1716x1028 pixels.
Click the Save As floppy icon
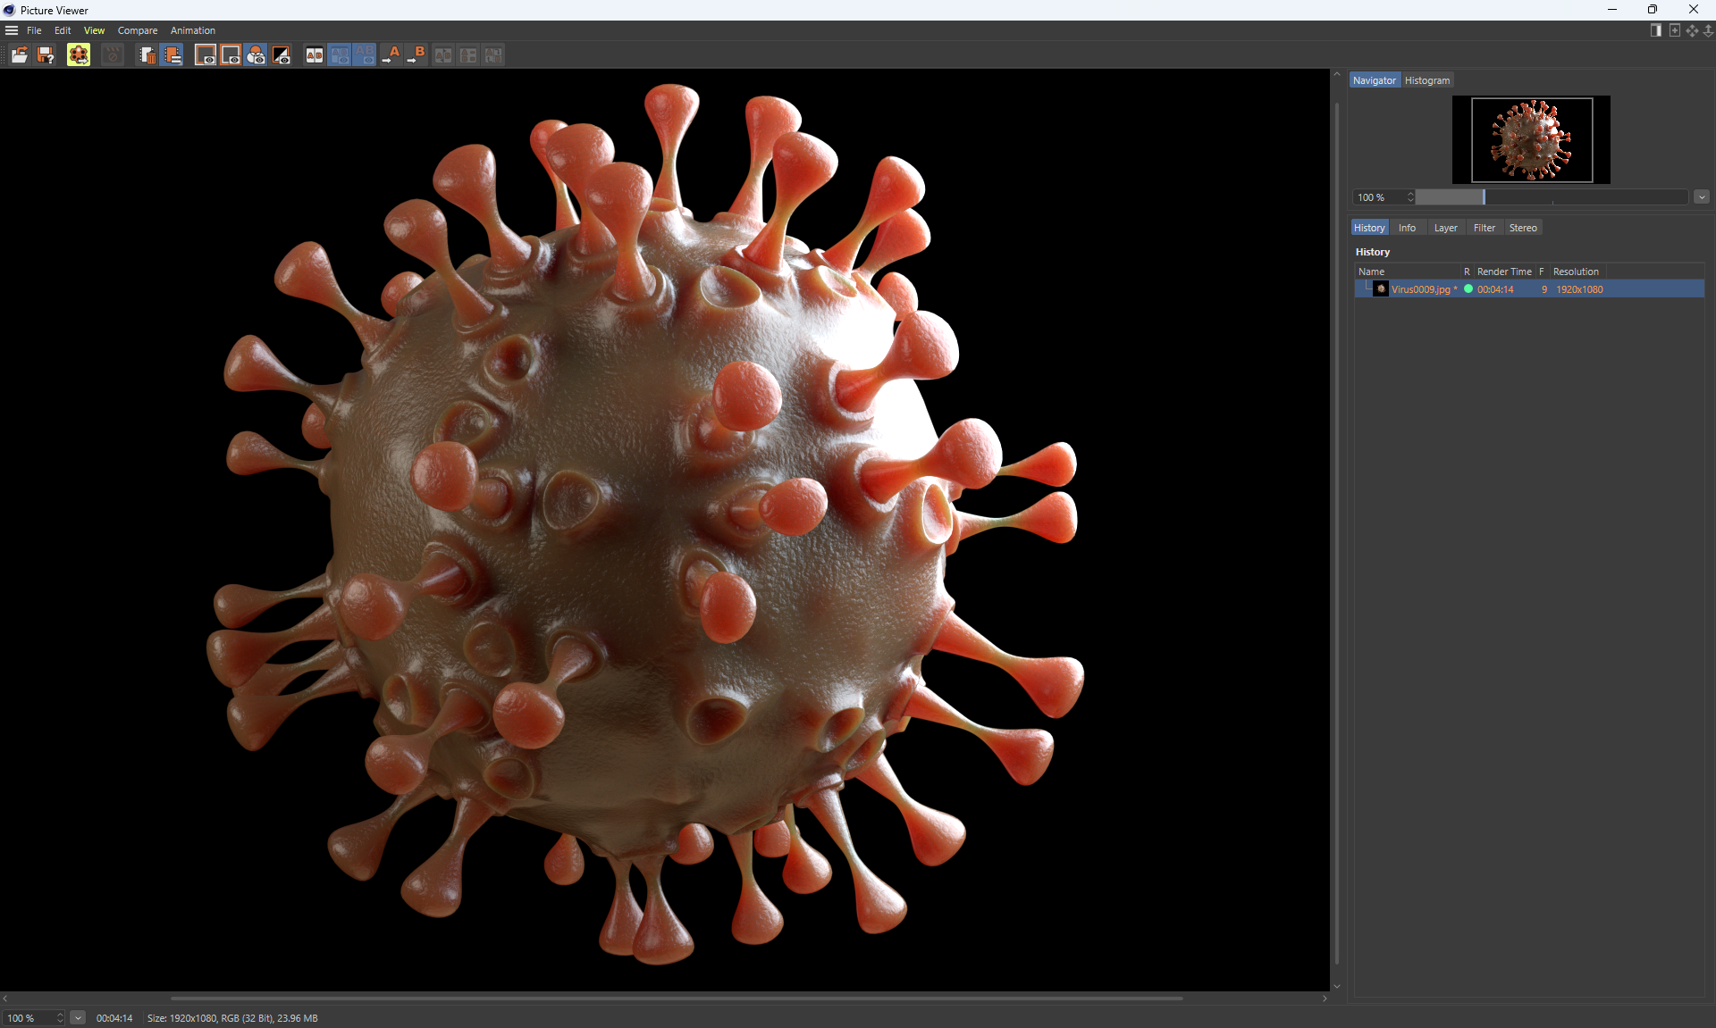pos(46,55)
